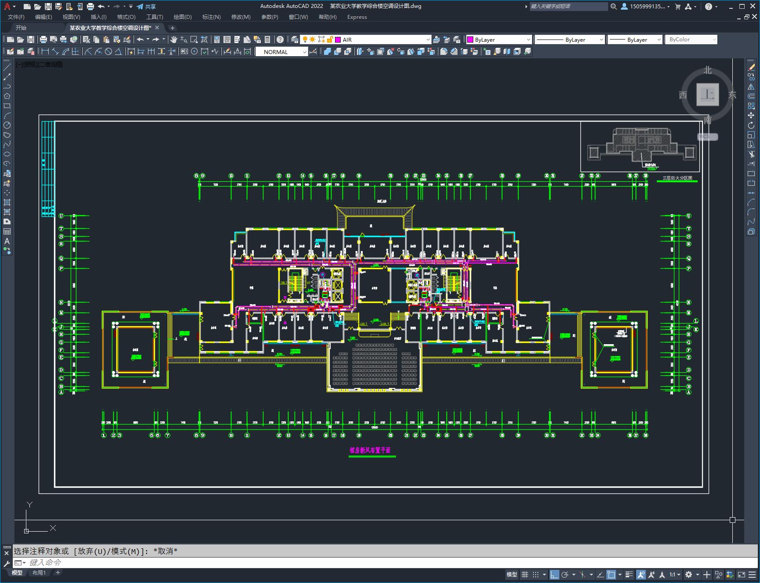Toggle polar tracking in status bar

(565, 574)
